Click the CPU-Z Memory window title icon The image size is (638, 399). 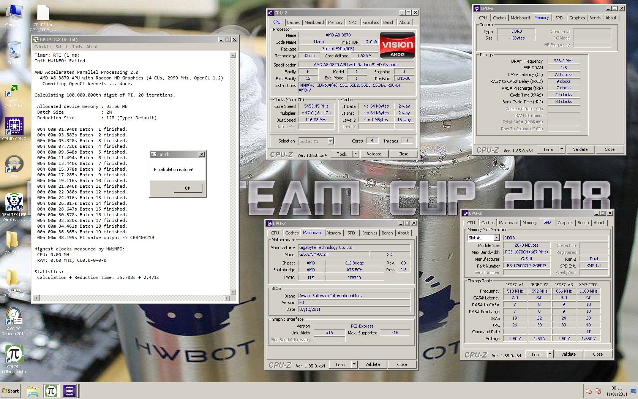[x=477, y=8]
